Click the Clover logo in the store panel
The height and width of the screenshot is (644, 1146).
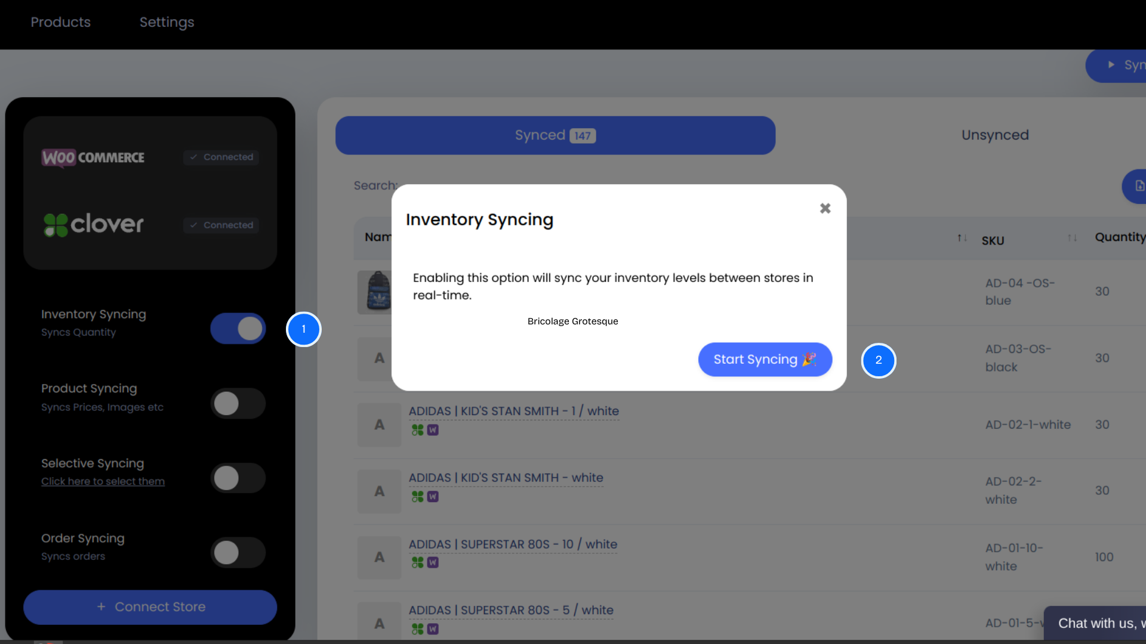coord(93,224)
